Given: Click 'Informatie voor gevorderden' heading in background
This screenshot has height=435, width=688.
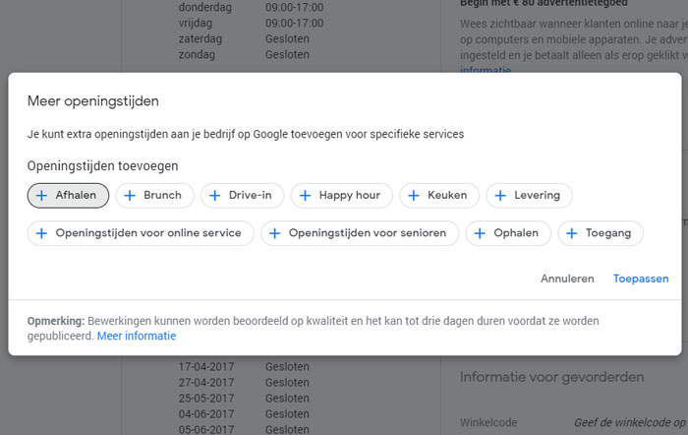Looking at the screenshot, I should [552, 377].
